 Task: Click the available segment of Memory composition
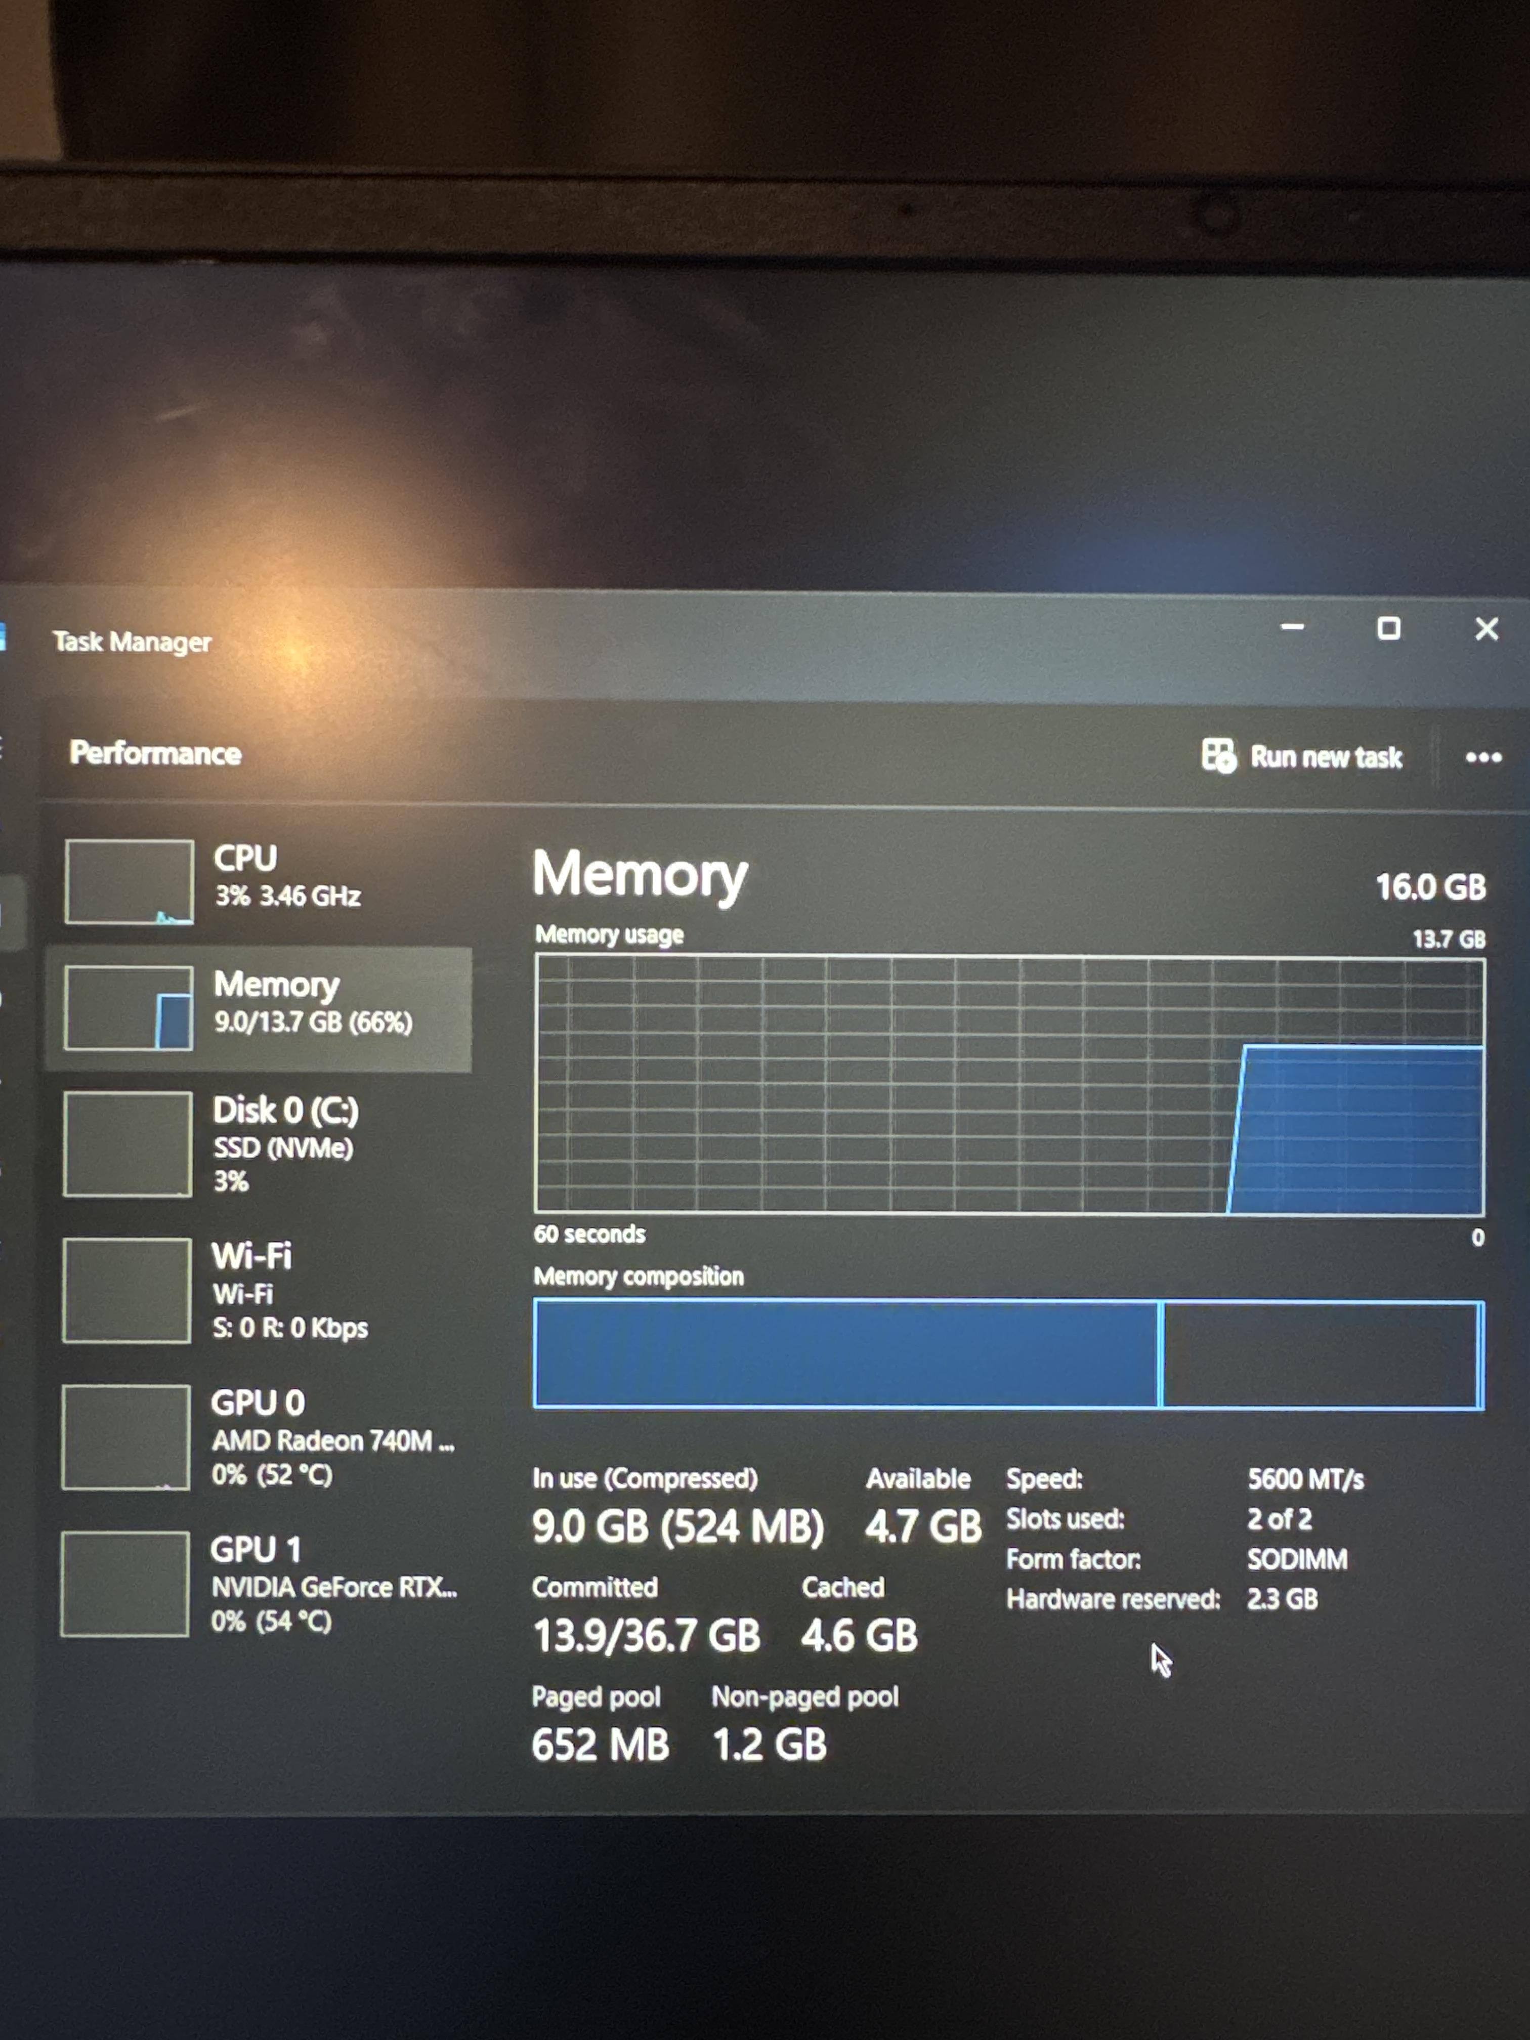coord(1319,1355)
